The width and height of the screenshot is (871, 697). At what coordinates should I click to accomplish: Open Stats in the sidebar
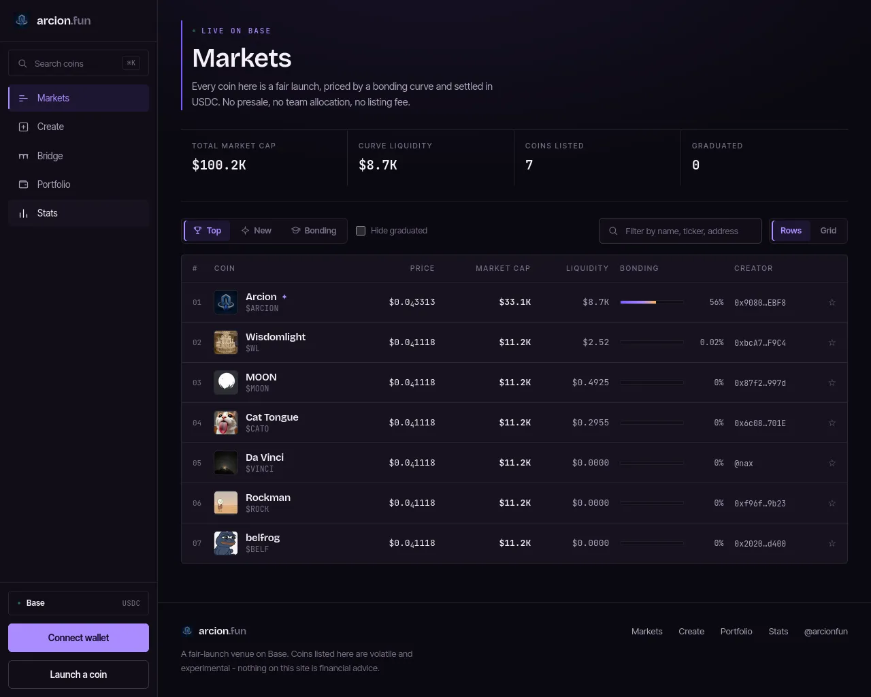pyautogui.click(x=79, y=213)
